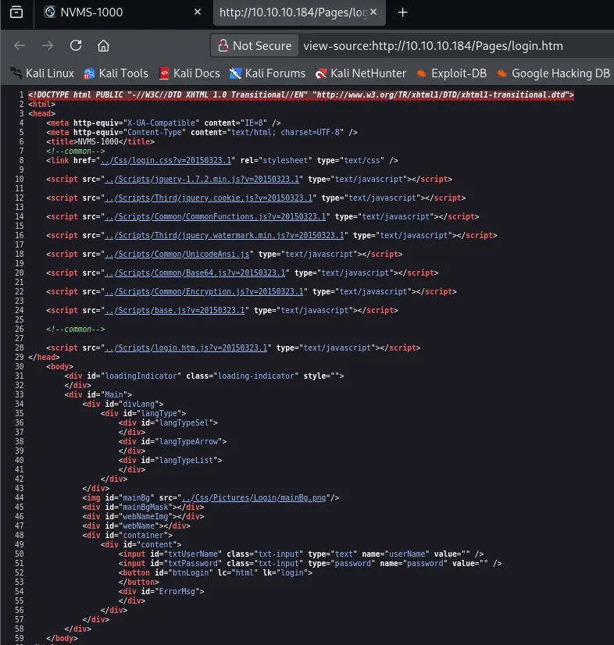Open the Kali NetHunter bookmark
Viewport: 614px width, 645px height.
click(360, 73)
